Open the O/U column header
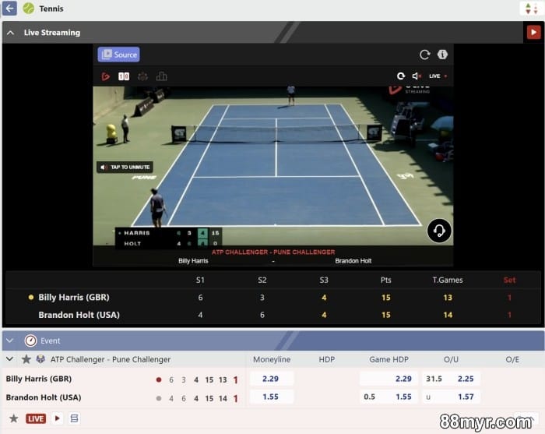The width and height of the screenshot is (545, 434). click(451, 359)
